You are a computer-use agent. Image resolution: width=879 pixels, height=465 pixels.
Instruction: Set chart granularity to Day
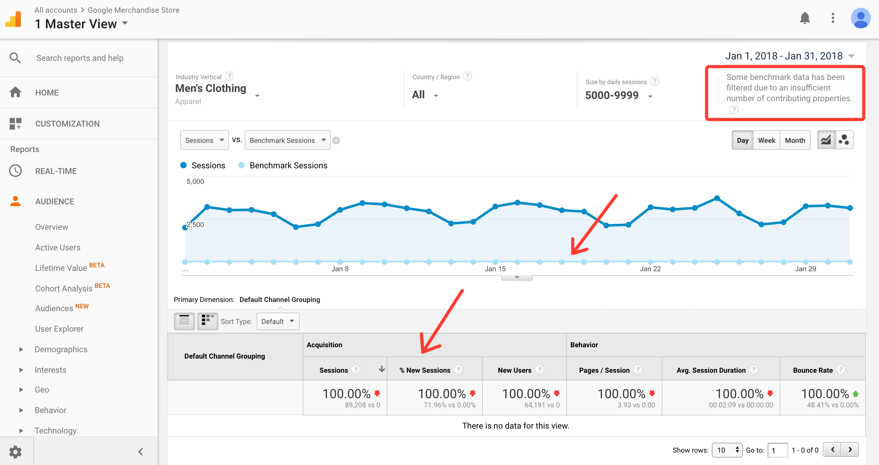click(x=743, y=140)
